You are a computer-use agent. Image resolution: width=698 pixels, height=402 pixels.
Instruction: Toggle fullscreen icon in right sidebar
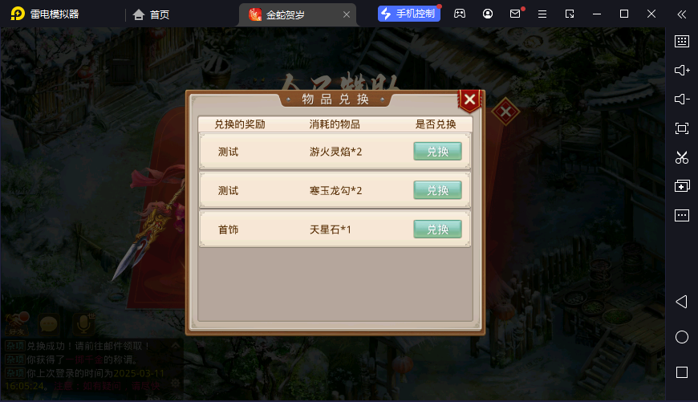click(681, 128)
